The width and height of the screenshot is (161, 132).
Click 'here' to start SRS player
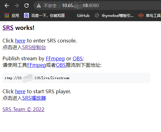click(x=20, y=91)
